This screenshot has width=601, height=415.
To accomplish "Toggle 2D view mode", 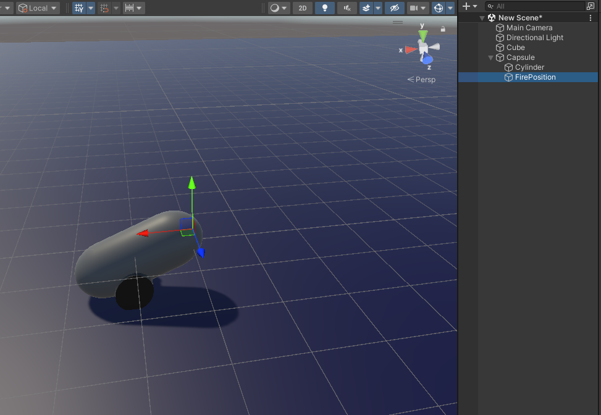I will (x=303, y=8).
